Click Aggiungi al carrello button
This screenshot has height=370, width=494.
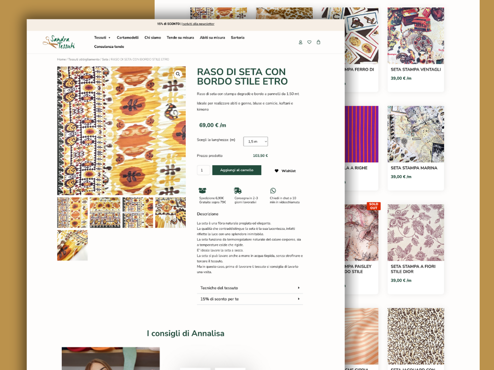(x=237, y=170)
